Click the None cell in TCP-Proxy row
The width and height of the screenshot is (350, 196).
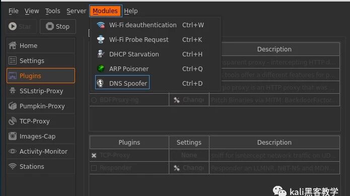point(189,155)
